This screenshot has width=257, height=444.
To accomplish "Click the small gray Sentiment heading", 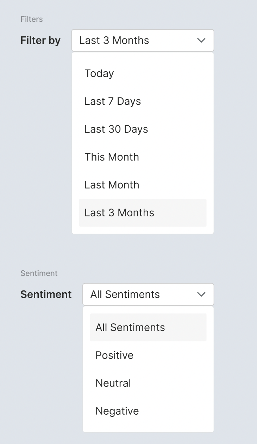I will point(39,273).
